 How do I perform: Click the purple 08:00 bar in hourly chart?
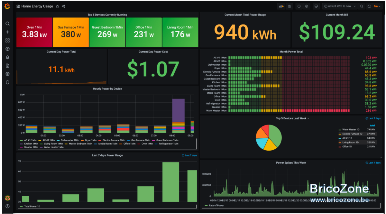coord(178,110)
